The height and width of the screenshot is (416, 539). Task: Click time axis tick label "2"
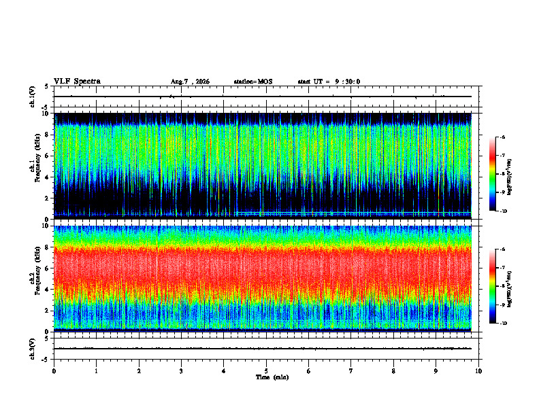click(139, 371)
